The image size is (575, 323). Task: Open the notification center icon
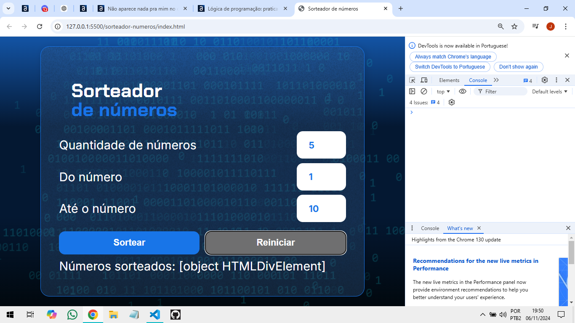[561, 315]
